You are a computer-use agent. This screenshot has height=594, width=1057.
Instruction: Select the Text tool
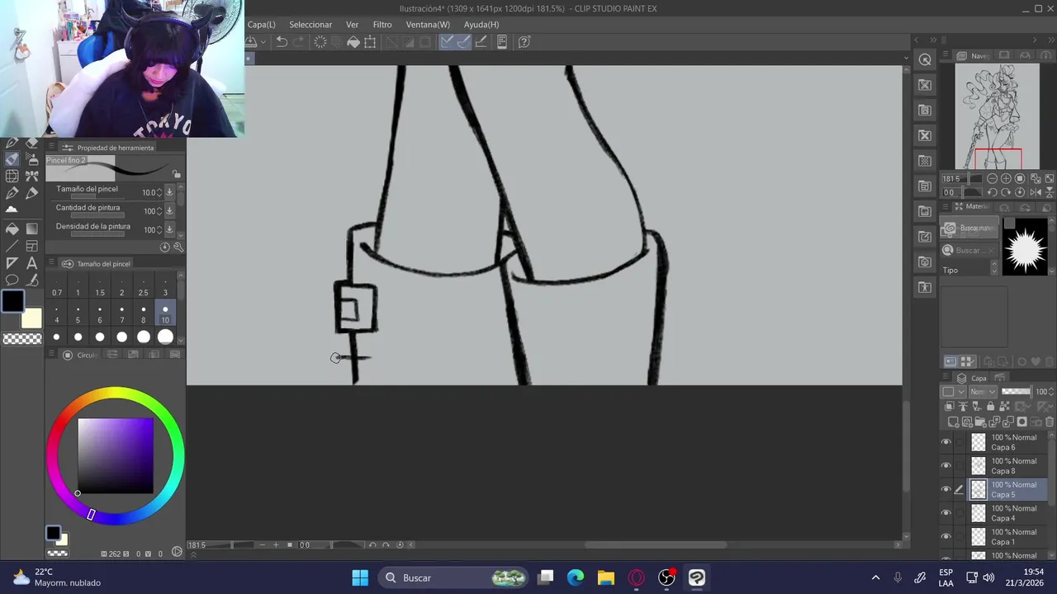(x=31, y=263)
